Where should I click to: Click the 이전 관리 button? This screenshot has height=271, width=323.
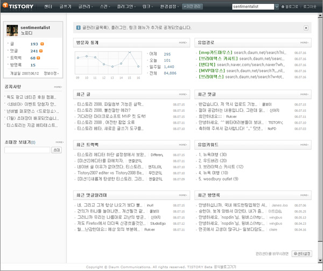pos(192,6)
